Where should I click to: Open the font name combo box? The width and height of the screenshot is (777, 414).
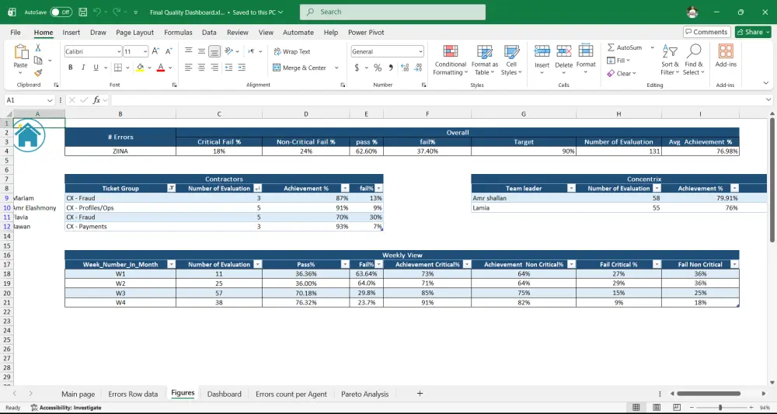pos(93,51)
